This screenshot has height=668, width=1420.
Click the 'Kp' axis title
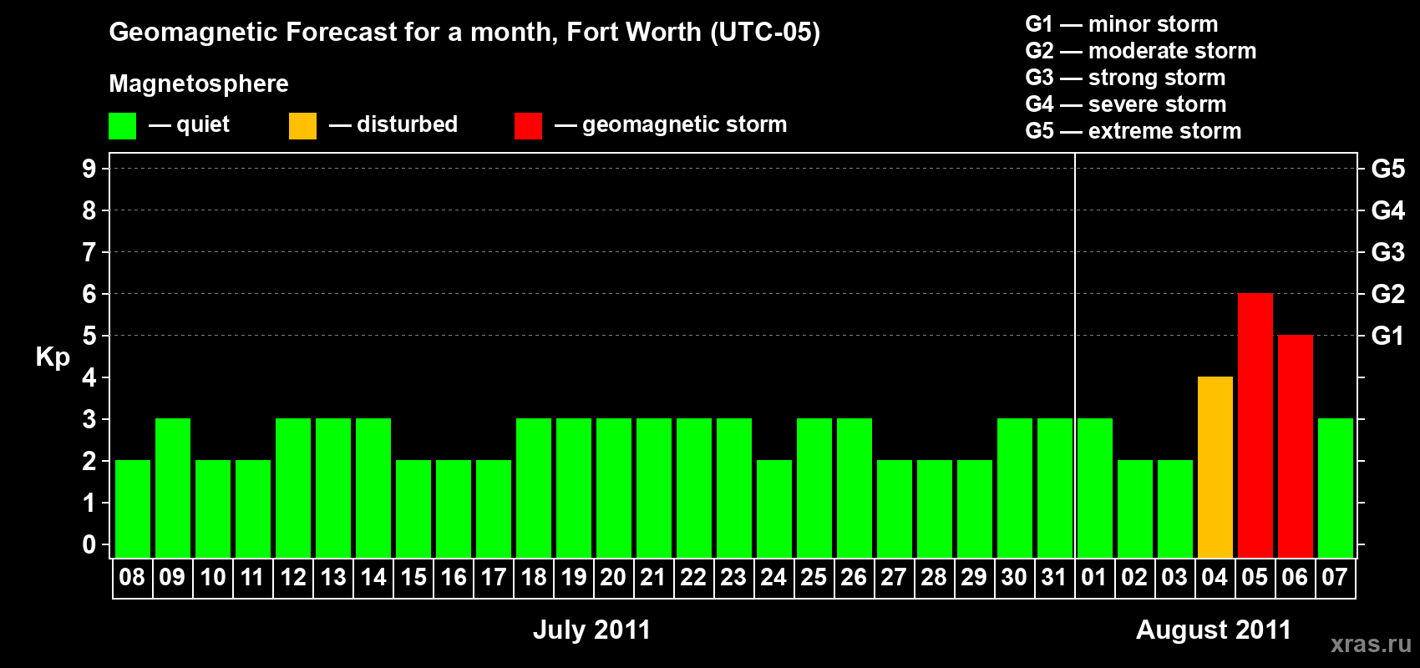[x=53, y=357]
